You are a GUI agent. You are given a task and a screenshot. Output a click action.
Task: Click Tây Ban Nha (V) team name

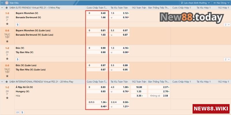25,52
